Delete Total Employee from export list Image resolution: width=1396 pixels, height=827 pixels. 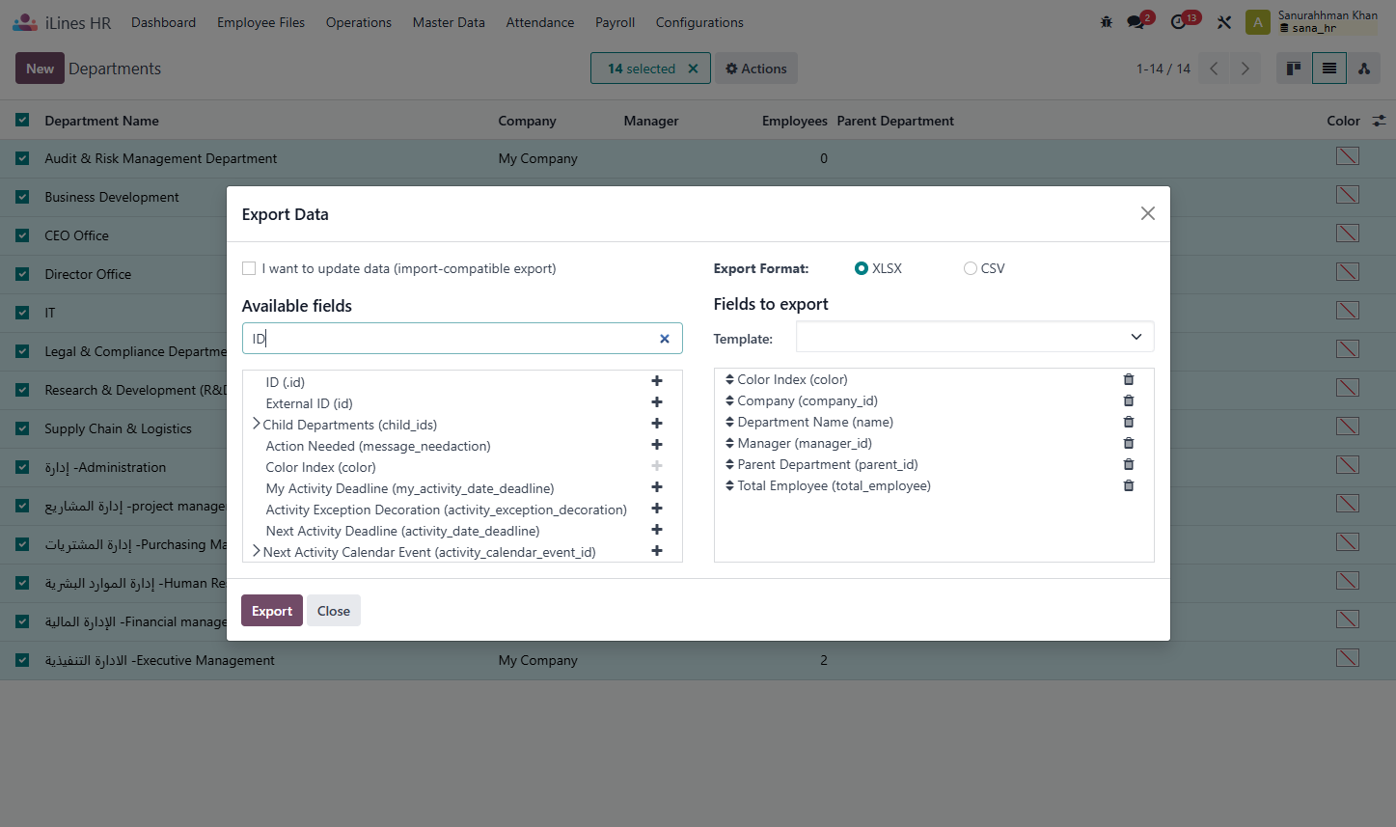pyautogui.click(x=1129, y=485)
